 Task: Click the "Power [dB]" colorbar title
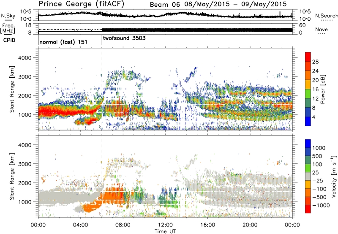coord(323,89)
